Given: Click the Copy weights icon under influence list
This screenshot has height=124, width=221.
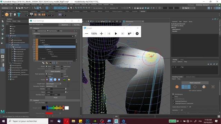Looking at the screenshot, I should 43,63.
